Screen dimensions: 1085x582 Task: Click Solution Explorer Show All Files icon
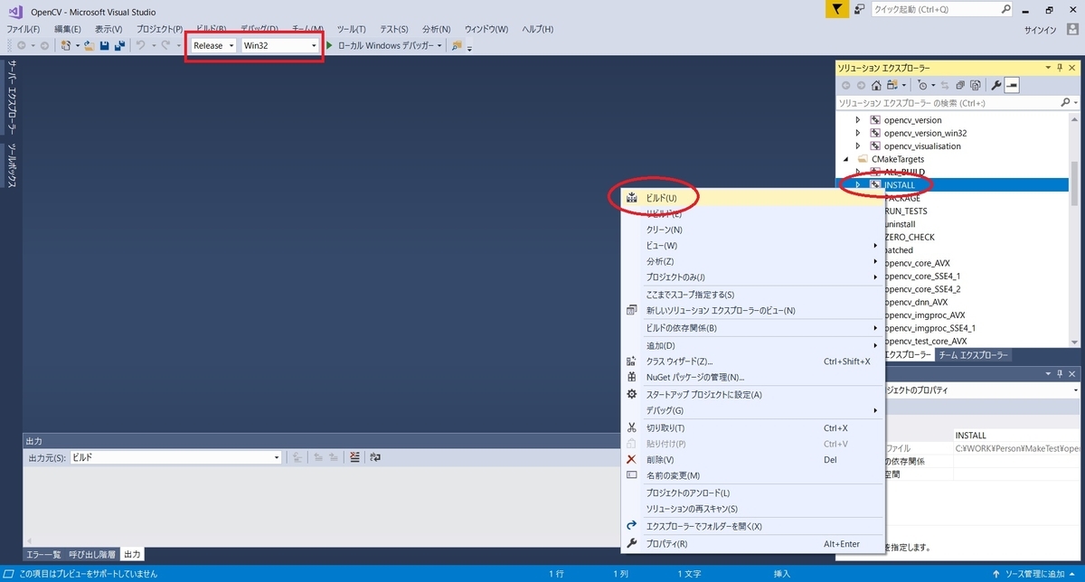(x=976, y=86)
